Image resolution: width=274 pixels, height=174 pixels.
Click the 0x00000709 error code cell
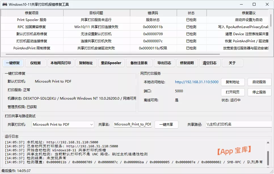(153, 34)
